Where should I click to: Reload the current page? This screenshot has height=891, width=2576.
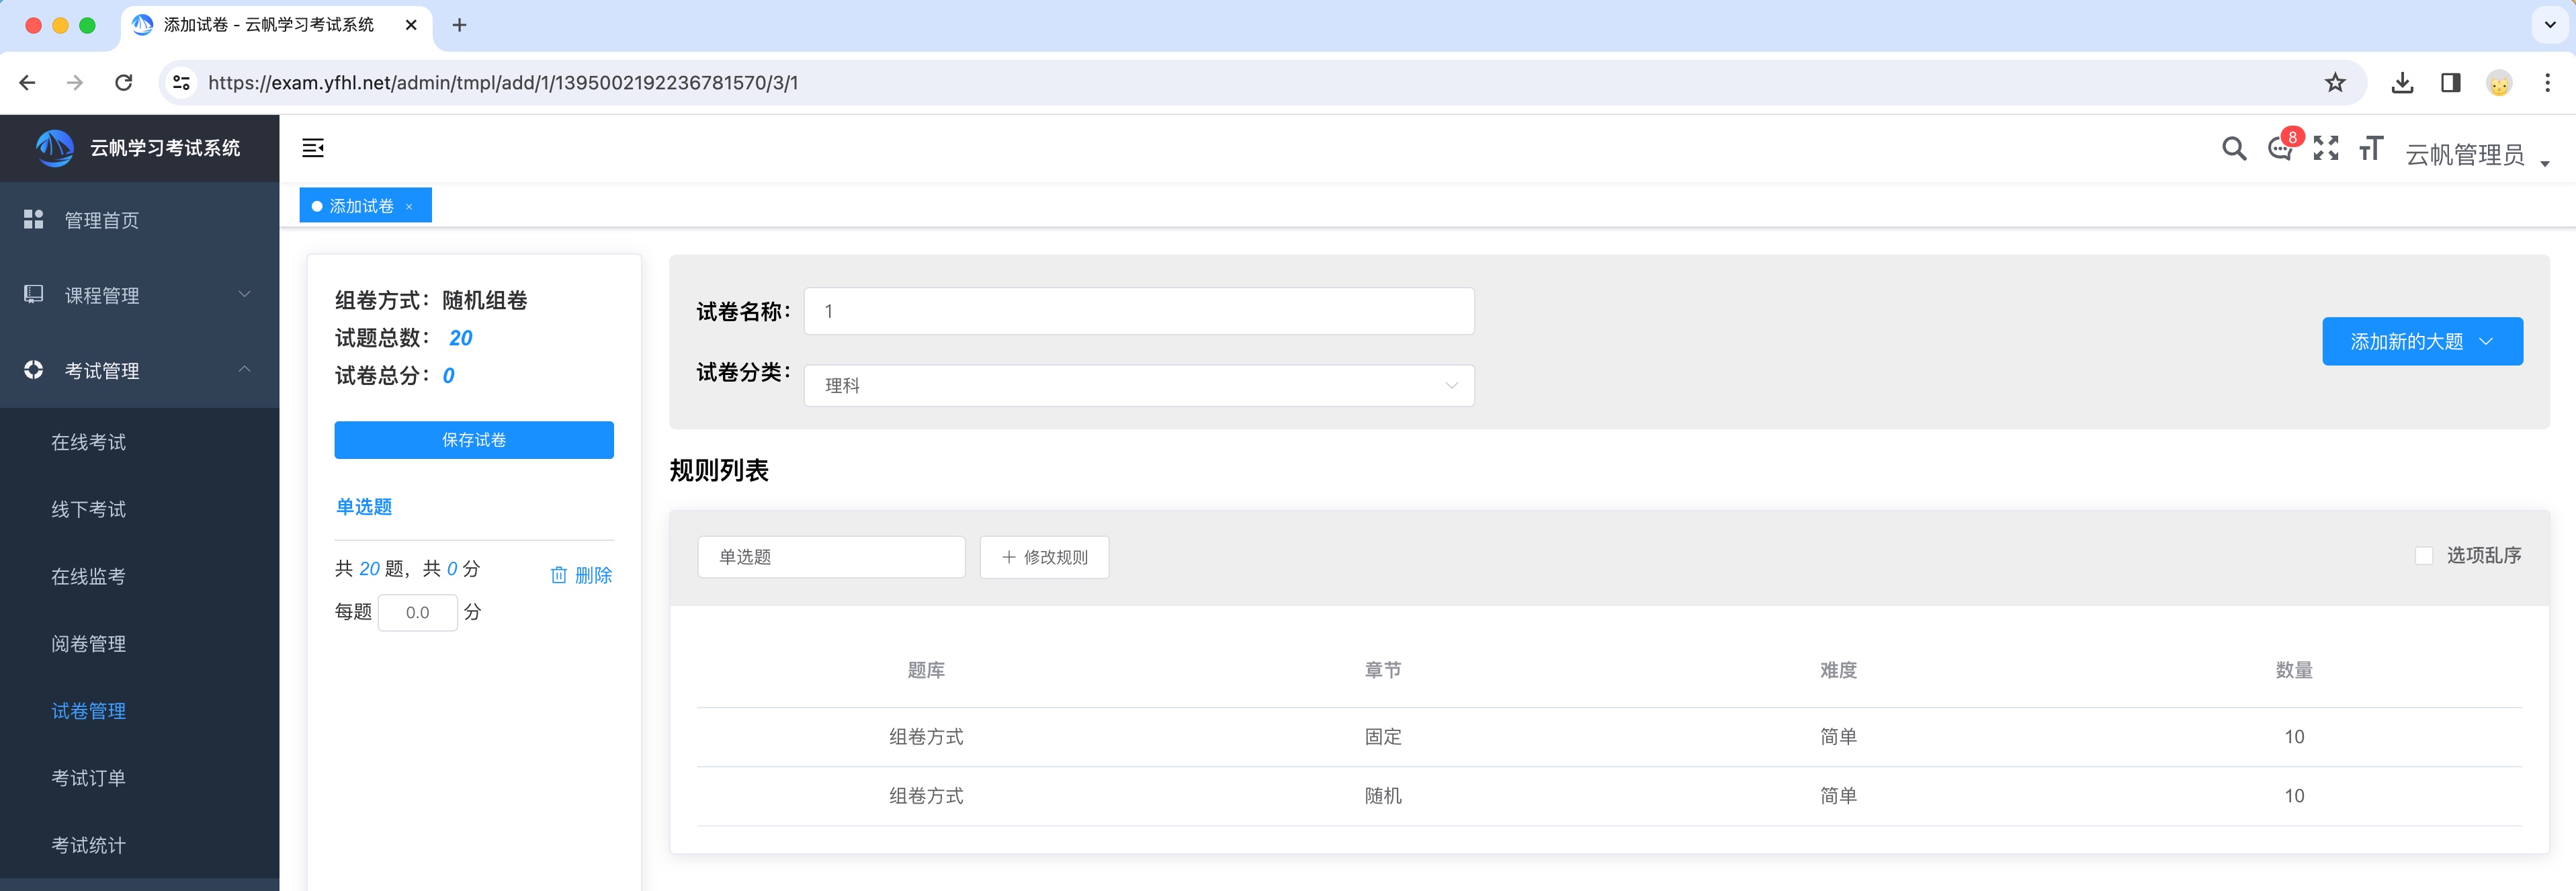124,82
